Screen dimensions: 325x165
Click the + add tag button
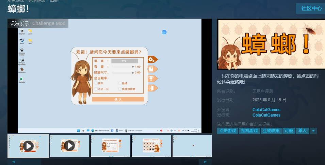pyautogui.click(x=313, y=131)
